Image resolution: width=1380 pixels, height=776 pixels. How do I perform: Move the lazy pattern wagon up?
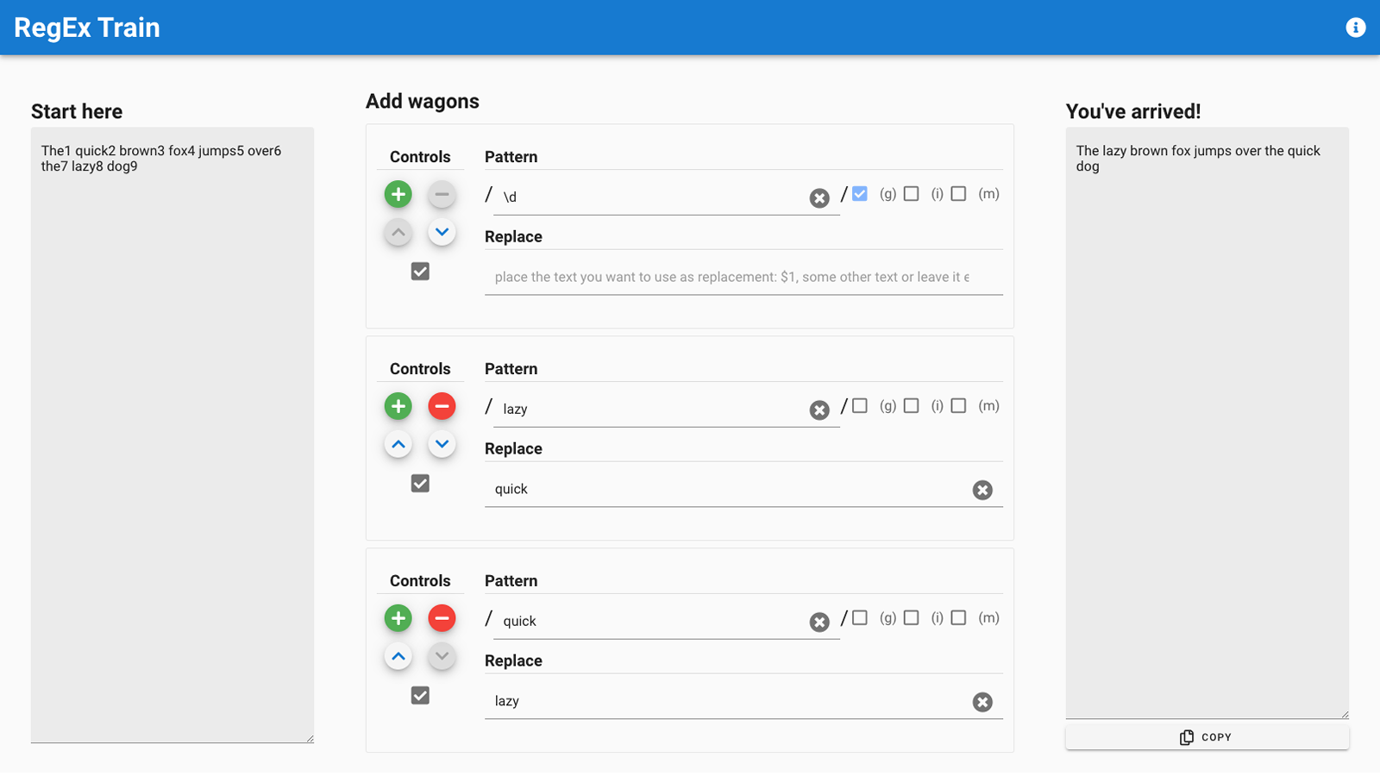point(398,444)
